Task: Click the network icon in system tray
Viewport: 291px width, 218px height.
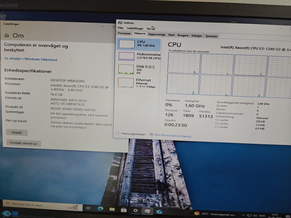Action: tap(249, 215)
